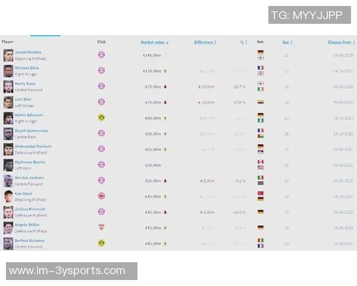Click Dortmund crest in Serhou Guirassy row
The image size is (357, 286).
101,243
